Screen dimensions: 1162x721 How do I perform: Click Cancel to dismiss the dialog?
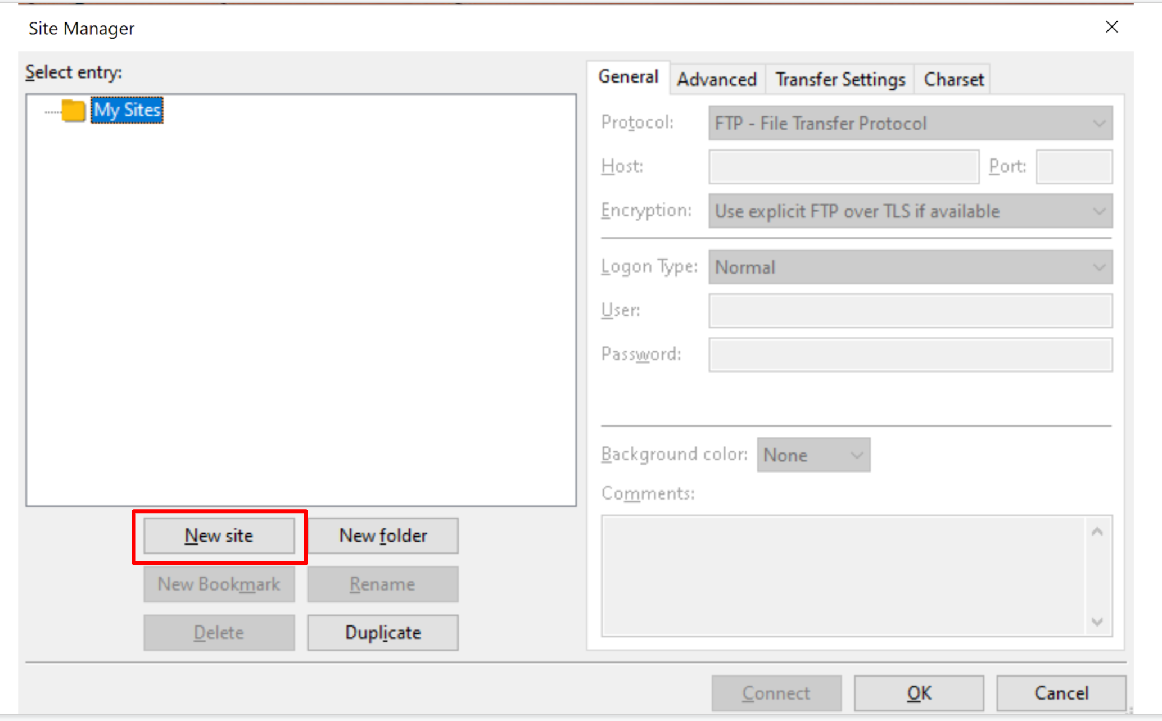click(1061, 693)
